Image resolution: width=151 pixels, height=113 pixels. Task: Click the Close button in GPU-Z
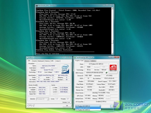114,106
